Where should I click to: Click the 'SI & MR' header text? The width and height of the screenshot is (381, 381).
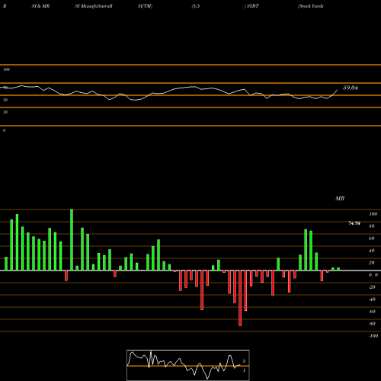(40, 6)
